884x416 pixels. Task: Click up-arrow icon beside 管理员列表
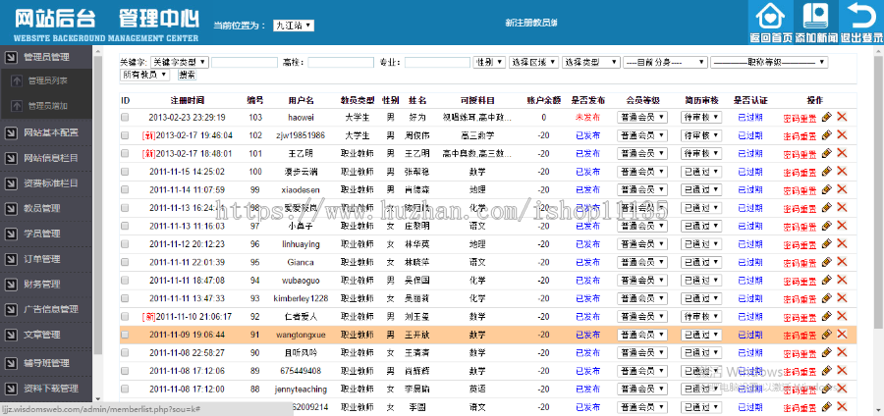tap(17, 80)
